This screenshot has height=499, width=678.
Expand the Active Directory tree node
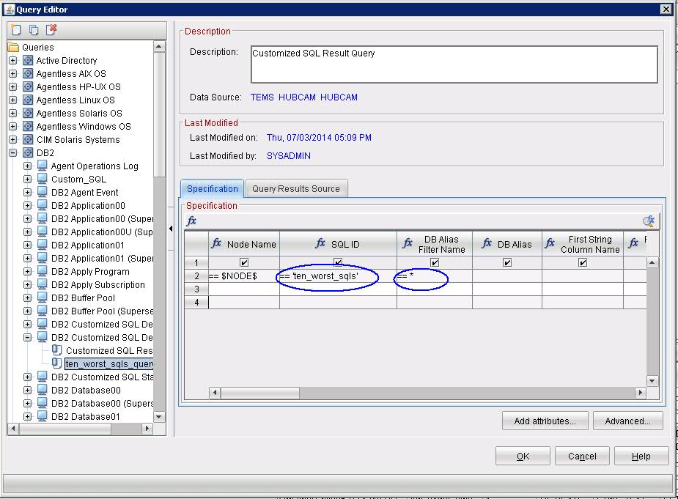[12, 61]
